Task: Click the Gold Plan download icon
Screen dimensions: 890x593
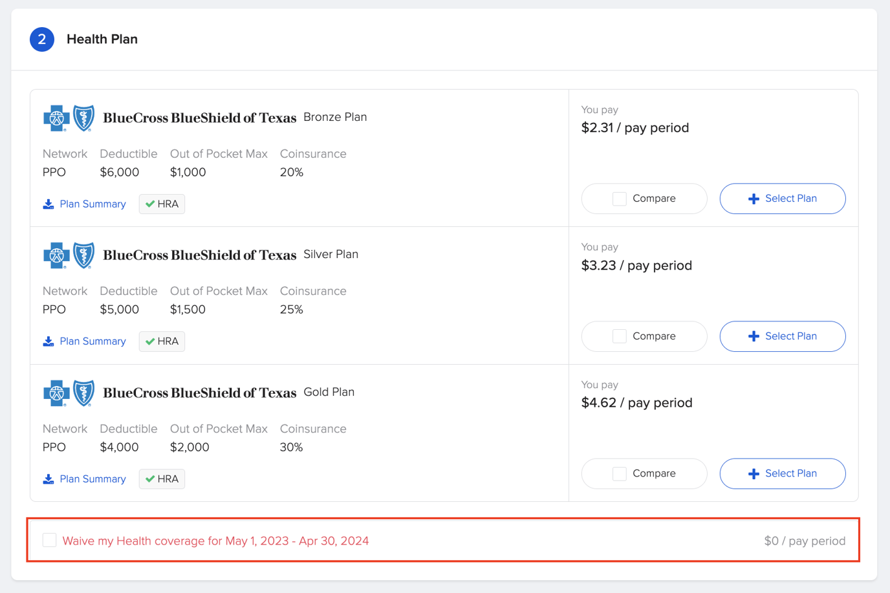Action: coord(49,479)
